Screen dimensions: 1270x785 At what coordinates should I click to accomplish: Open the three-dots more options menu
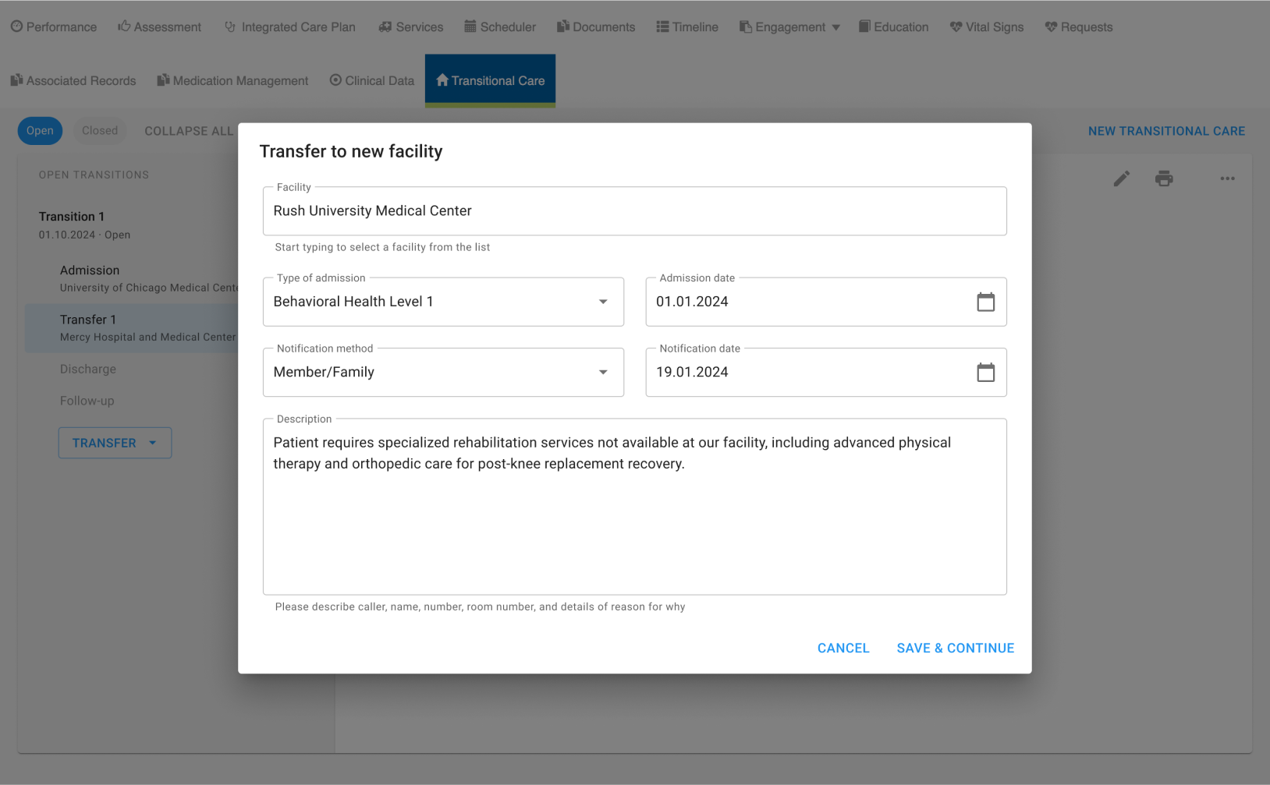pyautogui.click(x=1227, y=179)
